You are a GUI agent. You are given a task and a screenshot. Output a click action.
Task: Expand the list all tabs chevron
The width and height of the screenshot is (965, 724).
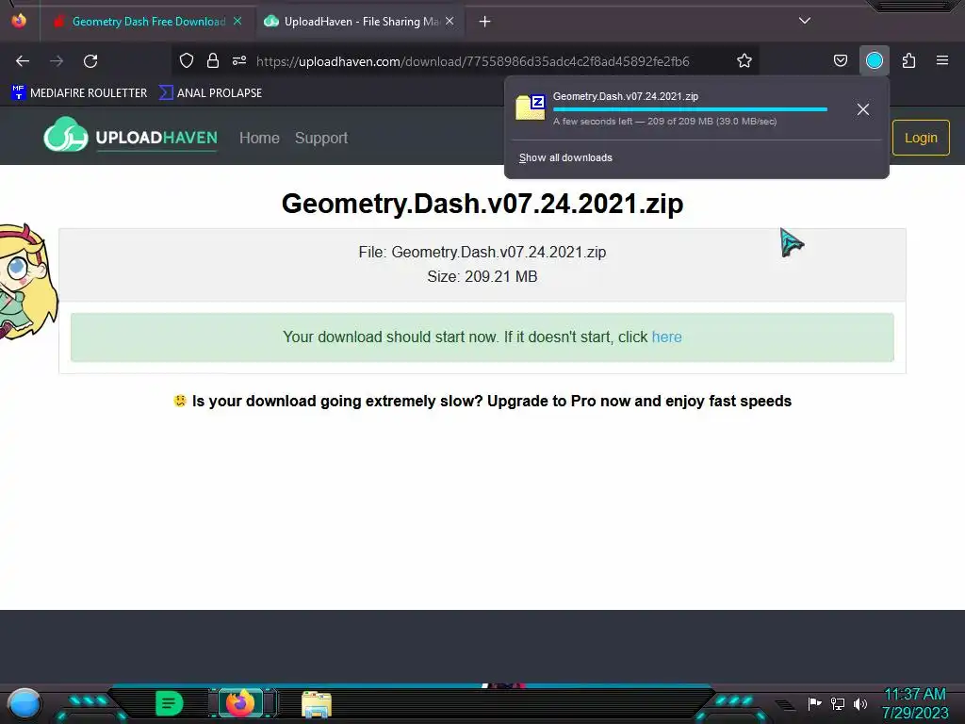[805, 21]
